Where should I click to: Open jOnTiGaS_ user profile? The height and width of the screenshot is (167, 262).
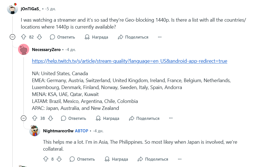(x=31, y=9)
